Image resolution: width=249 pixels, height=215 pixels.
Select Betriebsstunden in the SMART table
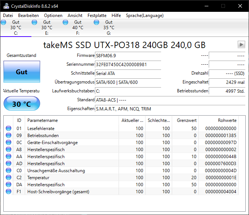43,136
